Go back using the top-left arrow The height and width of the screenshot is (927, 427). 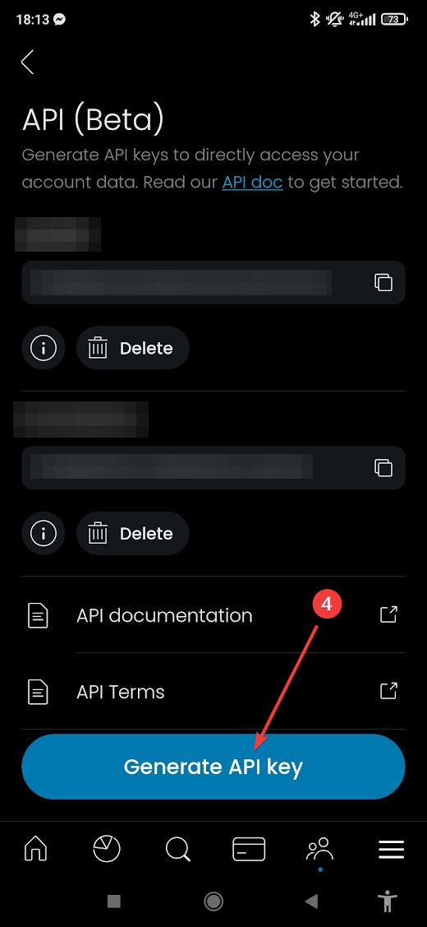coord(27,62)
